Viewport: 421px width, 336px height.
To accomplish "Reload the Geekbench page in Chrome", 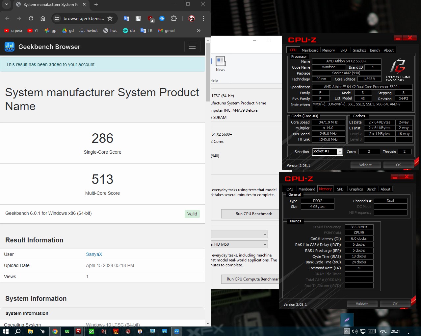I will (31, 18).
